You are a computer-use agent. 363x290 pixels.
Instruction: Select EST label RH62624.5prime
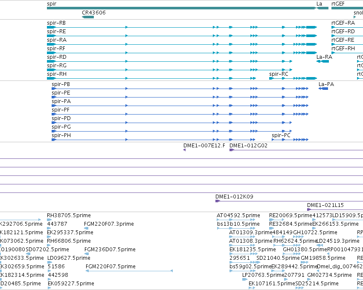click(295, 241)
